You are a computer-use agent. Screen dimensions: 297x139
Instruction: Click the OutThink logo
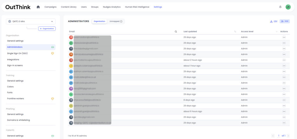click(x=18, y=7)
